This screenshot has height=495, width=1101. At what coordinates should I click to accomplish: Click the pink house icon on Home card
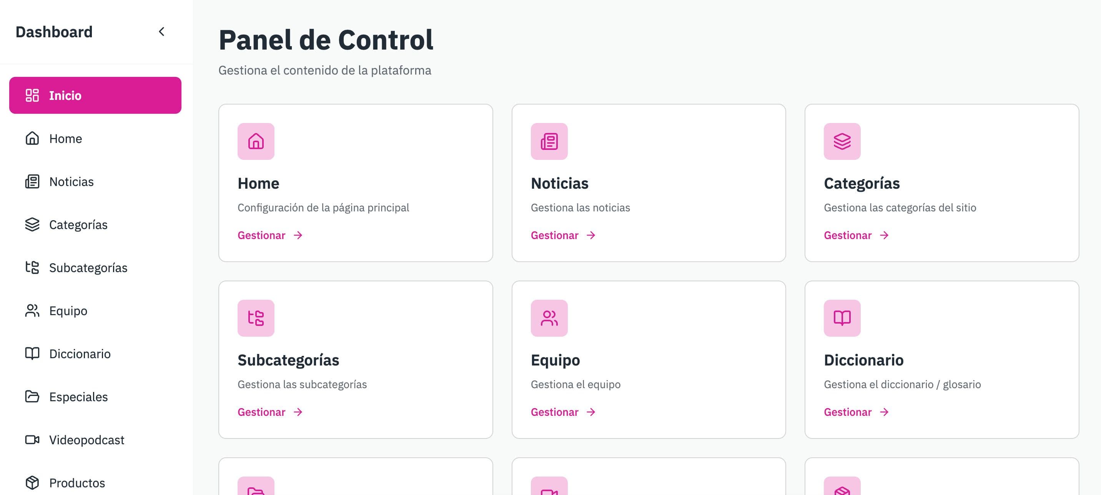point(256,141)
